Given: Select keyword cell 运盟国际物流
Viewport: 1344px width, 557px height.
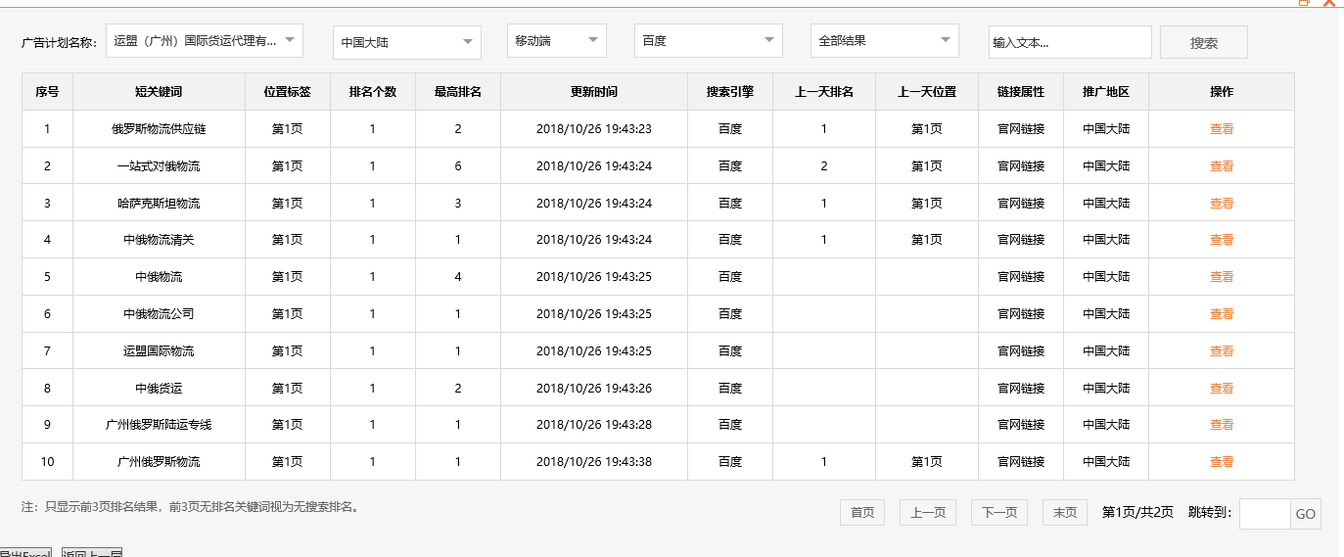Looking at the screenshot, I should (x=159, y=351).
